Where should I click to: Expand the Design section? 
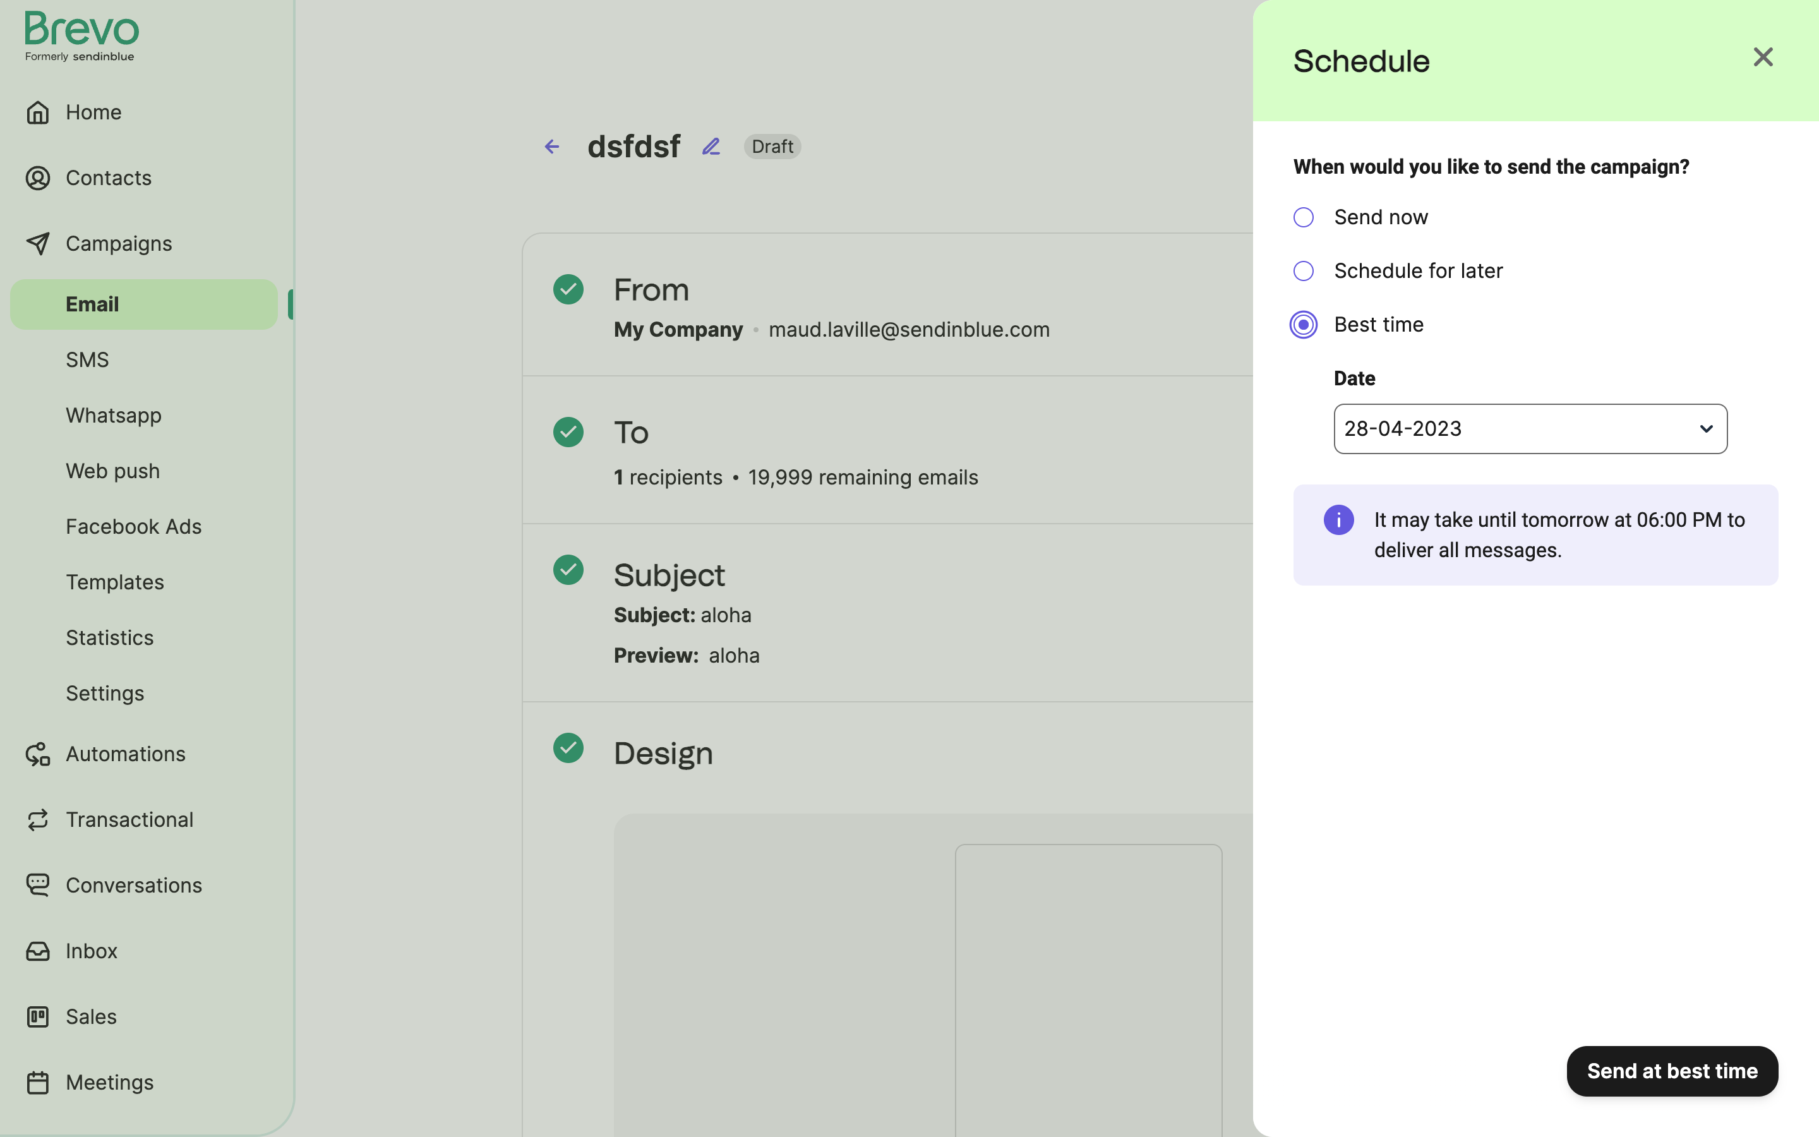tap(663, 753)
